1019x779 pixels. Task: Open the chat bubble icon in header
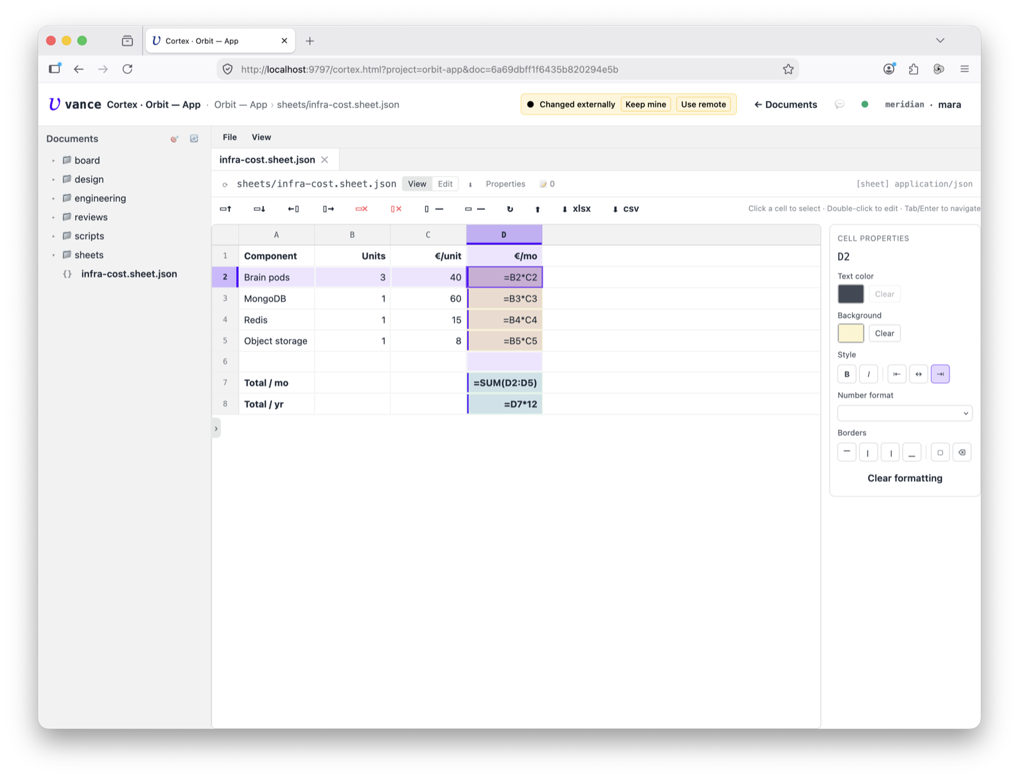[x=839, y=104]
